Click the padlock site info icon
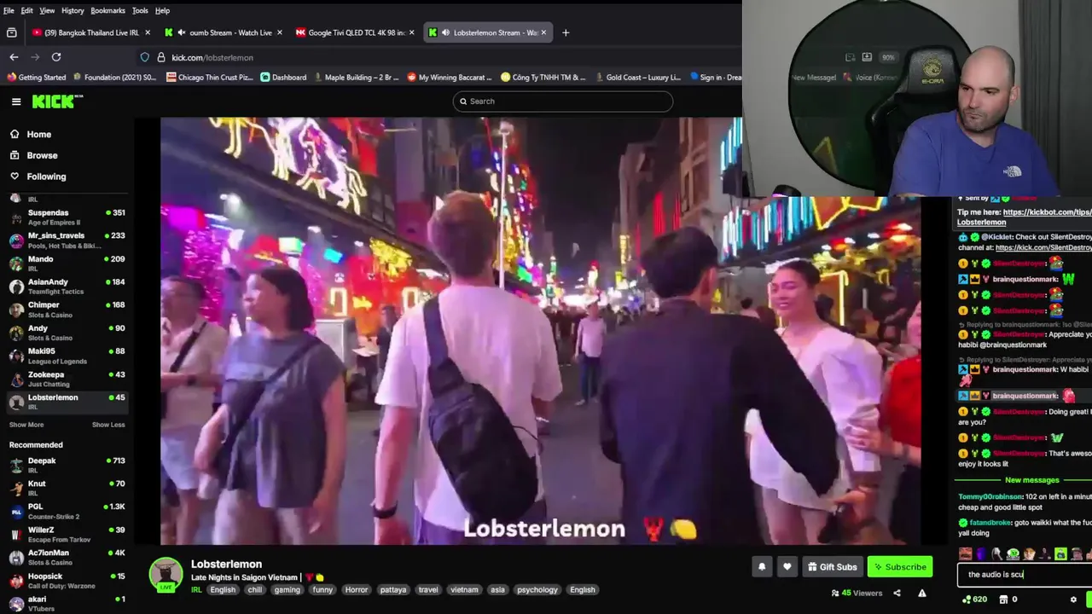This screenshot has width=1092, height=614. [x=160, y=57]
